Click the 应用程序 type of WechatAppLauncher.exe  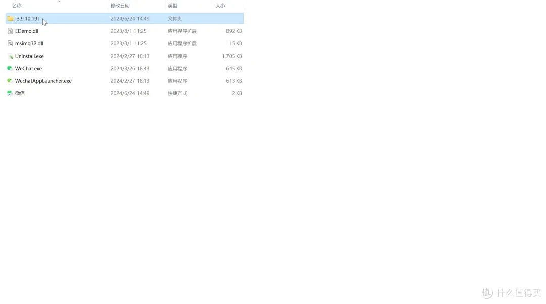(177, 81)
